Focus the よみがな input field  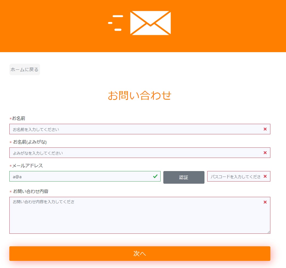tap(140, 153)
